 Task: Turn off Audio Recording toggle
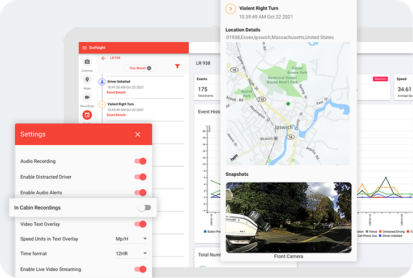click(140, 161)
